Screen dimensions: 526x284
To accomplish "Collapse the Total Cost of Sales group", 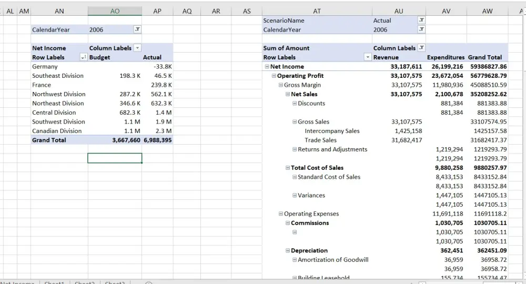I will pyautogui.click(x=287, y=168).
